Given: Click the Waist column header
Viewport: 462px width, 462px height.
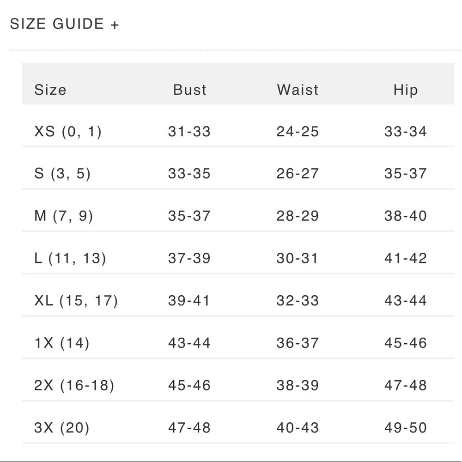Looking at the screenshot, I should click(298, 90).
